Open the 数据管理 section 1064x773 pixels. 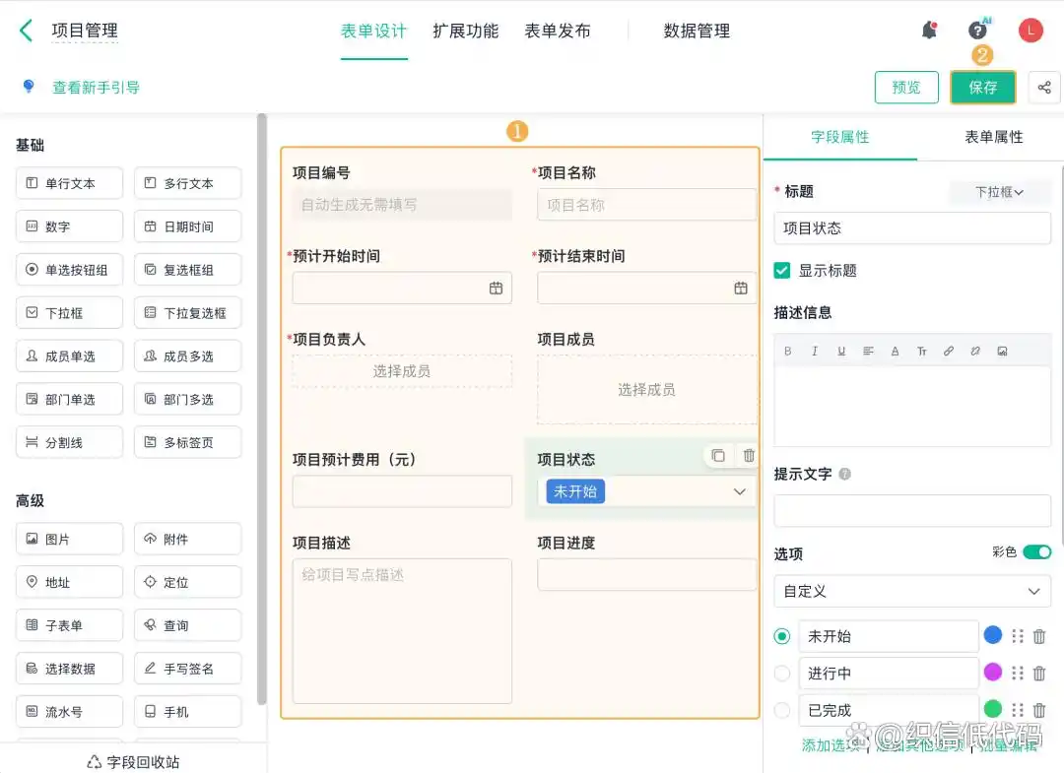point(697,31)
